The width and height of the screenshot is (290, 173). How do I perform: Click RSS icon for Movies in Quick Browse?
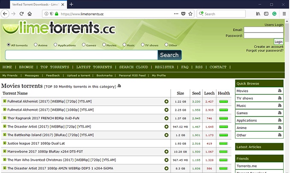coord(279,91)
